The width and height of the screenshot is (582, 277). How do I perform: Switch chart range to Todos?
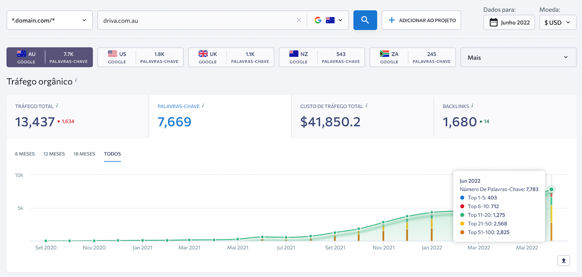click(x=112, y=154)
